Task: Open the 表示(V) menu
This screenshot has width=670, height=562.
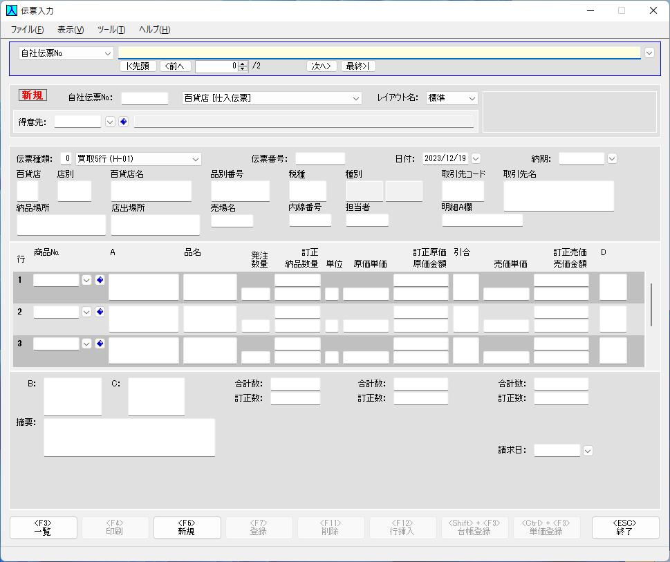Action: click(71, 30)
